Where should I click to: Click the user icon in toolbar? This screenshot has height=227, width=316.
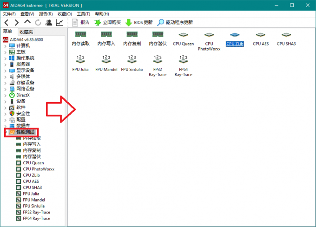coord(49,22)
